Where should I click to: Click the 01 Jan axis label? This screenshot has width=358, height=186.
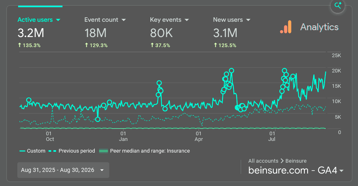click(x=123, y=136)
